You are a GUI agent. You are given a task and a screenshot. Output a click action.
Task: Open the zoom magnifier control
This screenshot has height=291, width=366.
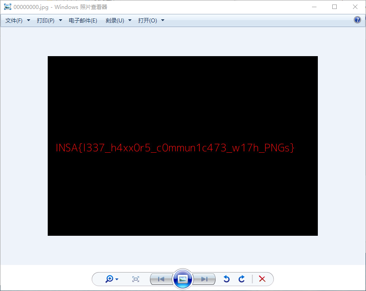[x=109, y=279]
